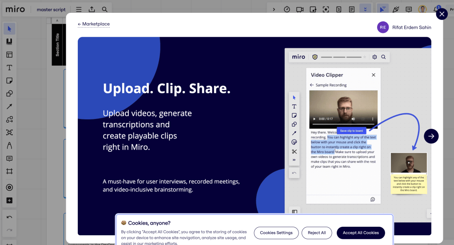Open the comments feed icon
454x245 pixels.
[x=409, y=10]
